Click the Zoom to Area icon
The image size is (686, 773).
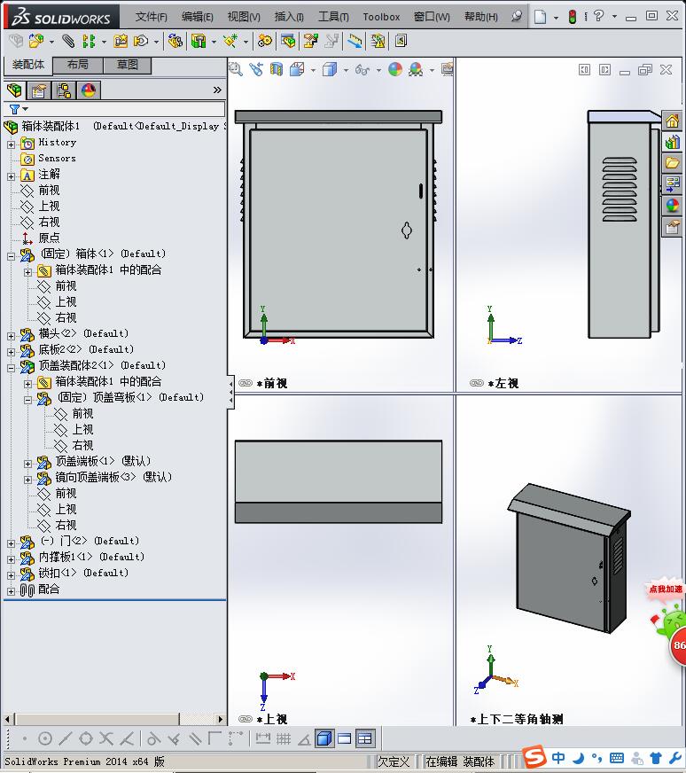click(236, 69)
